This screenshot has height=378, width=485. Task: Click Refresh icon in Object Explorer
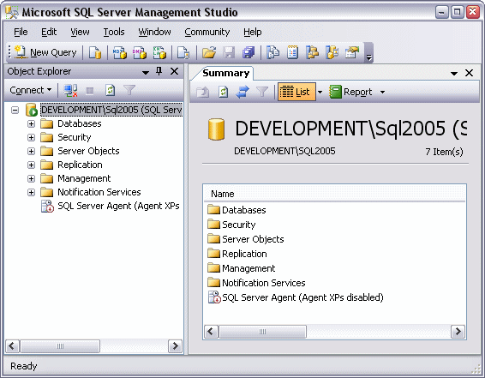tap(111, 90)
